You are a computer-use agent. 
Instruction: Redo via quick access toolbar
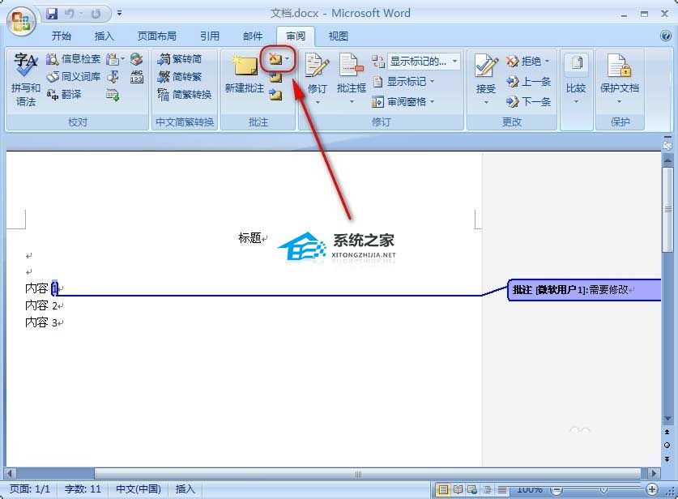[96, 14]
